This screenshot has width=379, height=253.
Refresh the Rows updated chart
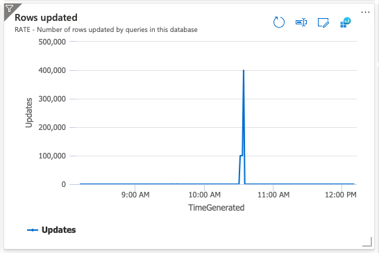coord(278,22)
